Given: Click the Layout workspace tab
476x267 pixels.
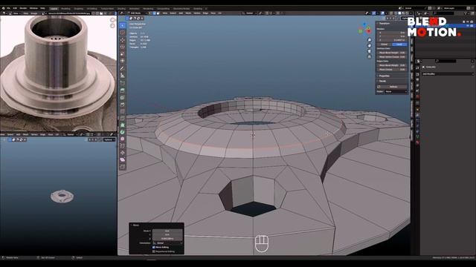Looking at the screenshot, I should (x=54, y=8).
